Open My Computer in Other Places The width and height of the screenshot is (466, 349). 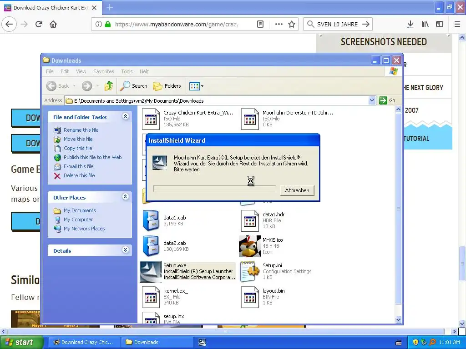coord(78,219)
